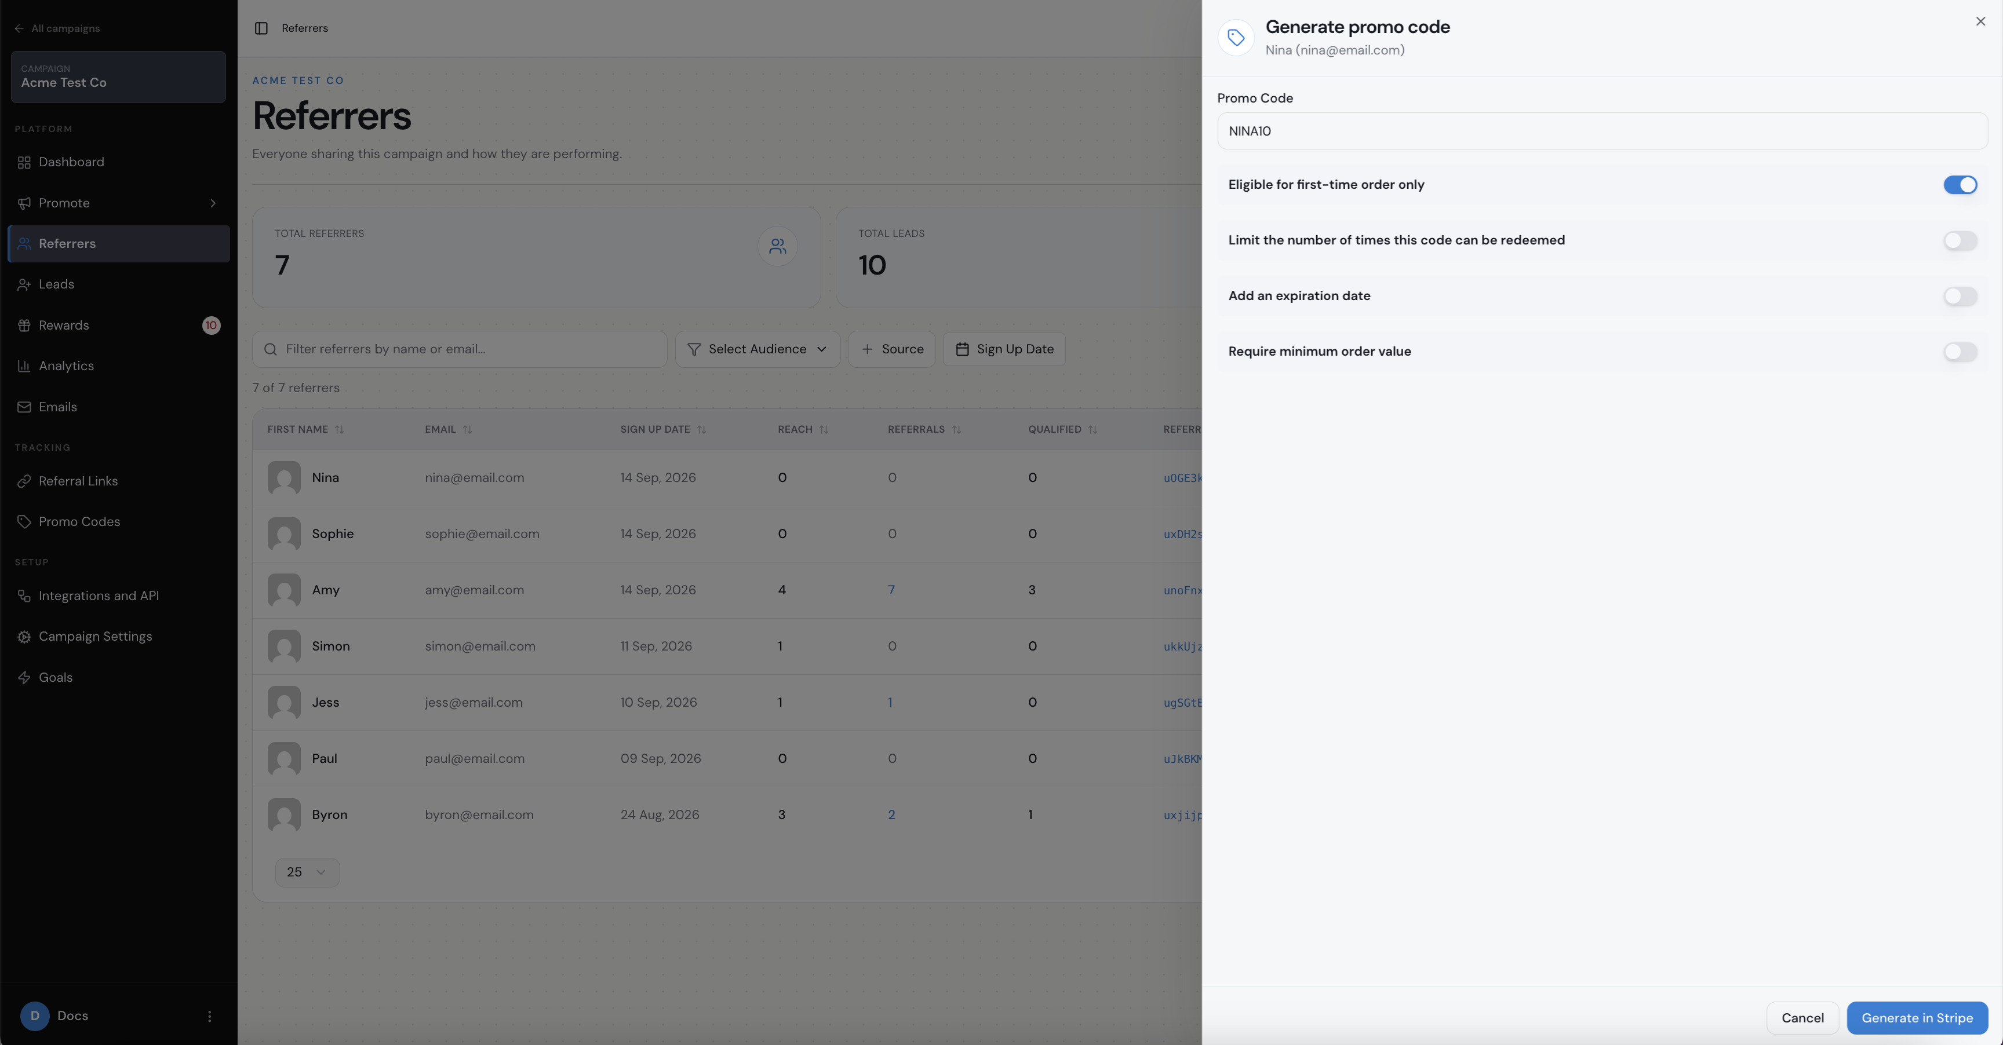Click the Cancel button
Viewport: 2003px width, 1045px height.
point(1802,1018)
